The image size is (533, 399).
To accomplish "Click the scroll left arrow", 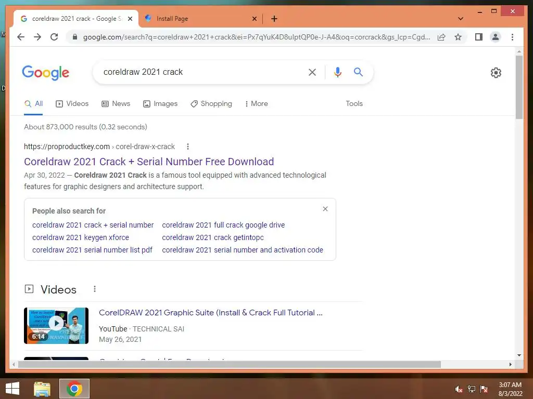I will 14,364.
